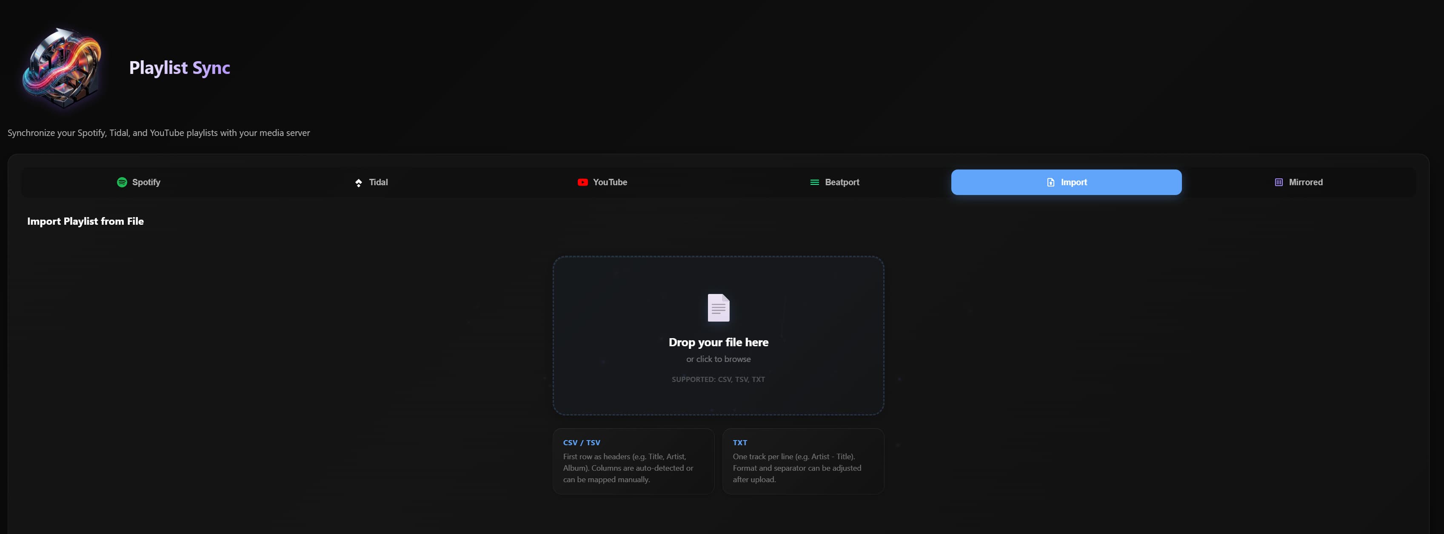Click the colorful Playlist Sync app logo
The width and height of the screenshot is (1444, 534).
coord(62,68)
